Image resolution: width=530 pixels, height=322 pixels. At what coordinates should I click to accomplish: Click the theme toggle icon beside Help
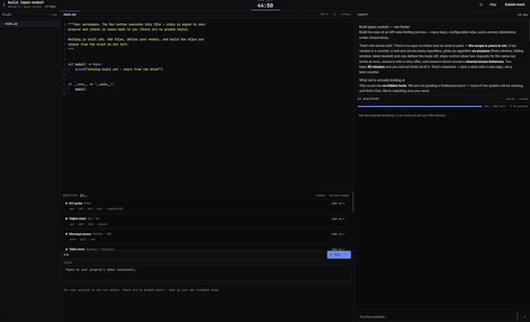pyautogui.click(x=481, y=5)
